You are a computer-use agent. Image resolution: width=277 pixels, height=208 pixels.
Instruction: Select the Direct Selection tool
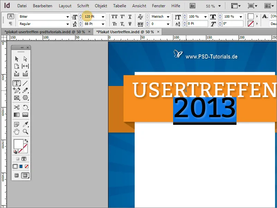[x=25, y=59]
